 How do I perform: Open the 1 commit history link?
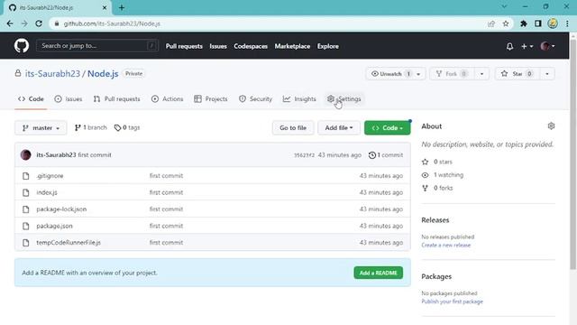pyautogui.click(x=386, y=155)
